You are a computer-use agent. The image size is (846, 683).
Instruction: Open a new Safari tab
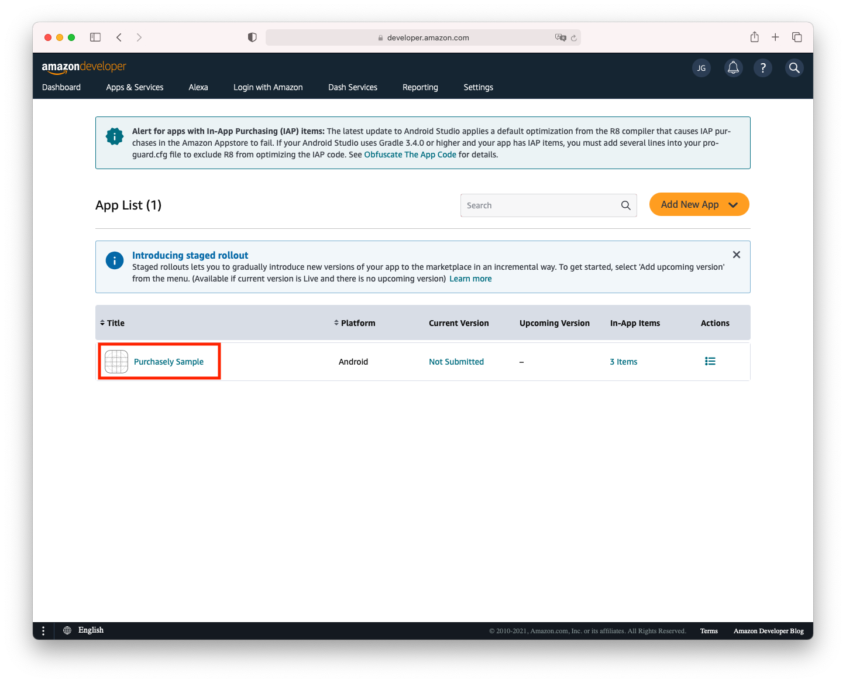(775, 37)
